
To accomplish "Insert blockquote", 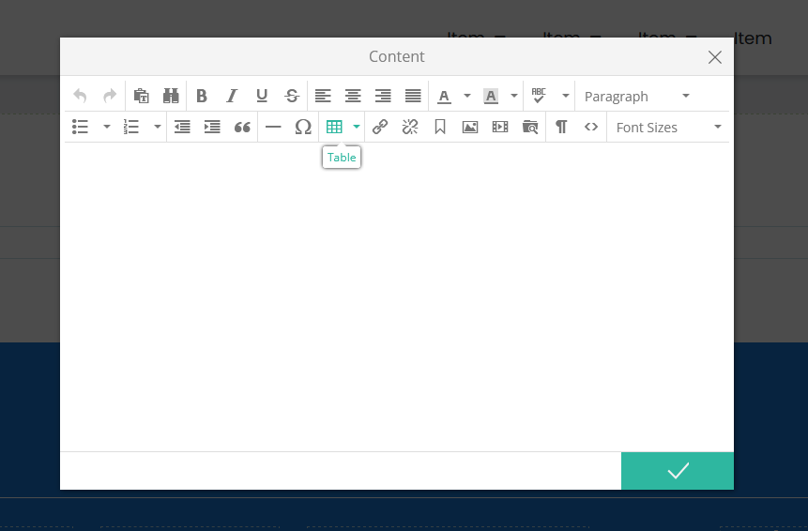I will tap(242, 127).
